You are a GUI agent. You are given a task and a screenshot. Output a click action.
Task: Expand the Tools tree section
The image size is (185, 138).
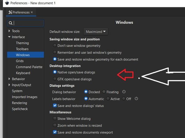point(9,31)
